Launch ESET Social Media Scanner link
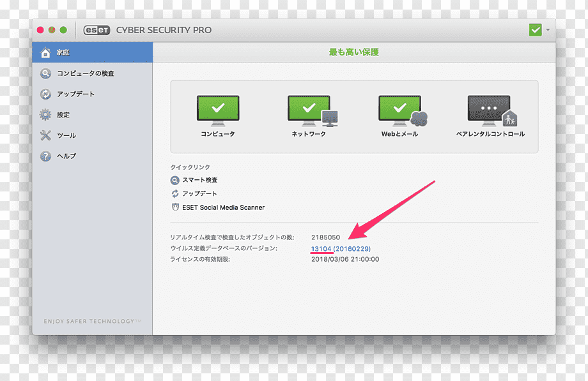 click(x=224, y=207)
